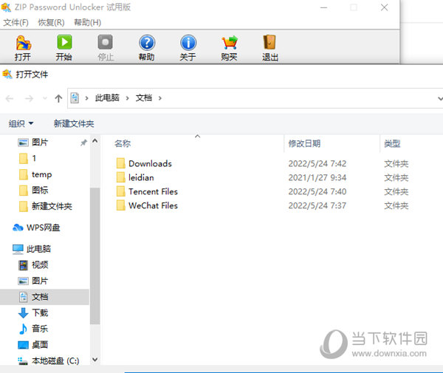This screenshot has width=443, height=373.
Task: Click the 新建文件夹 button
Action: pyautogui.click(x=74, y=123)
